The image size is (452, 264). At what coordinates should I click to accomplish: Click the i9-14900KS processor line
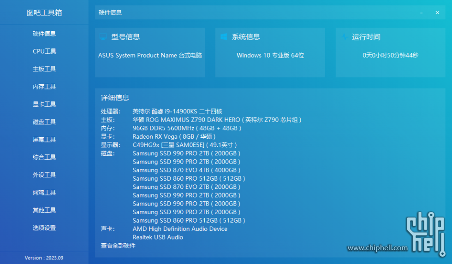coord(177,111)
